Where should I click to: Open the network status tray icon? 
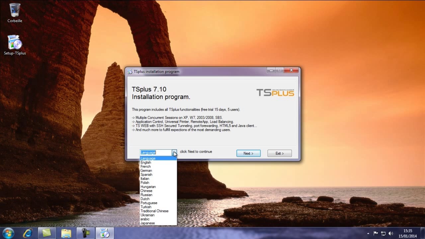[x=383, y=233]
